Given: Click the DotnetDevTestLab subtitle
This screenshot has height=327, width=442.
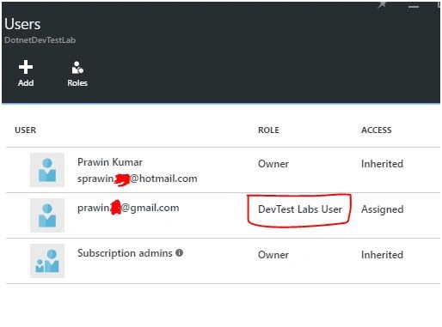Looking at the screenshot, I should click(x=40, y=40).
